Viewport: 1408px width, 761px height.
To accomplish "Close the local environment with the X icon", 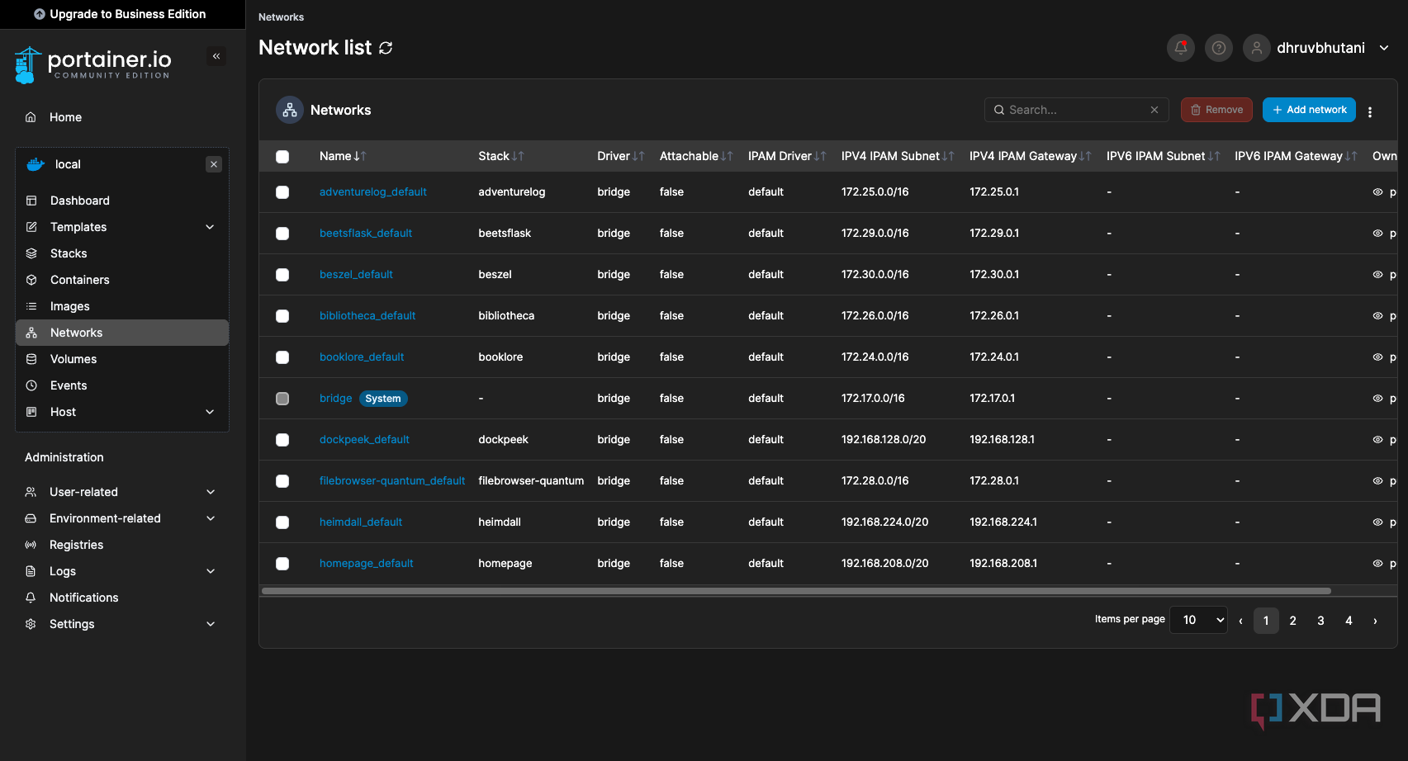I will coord(214,164).
